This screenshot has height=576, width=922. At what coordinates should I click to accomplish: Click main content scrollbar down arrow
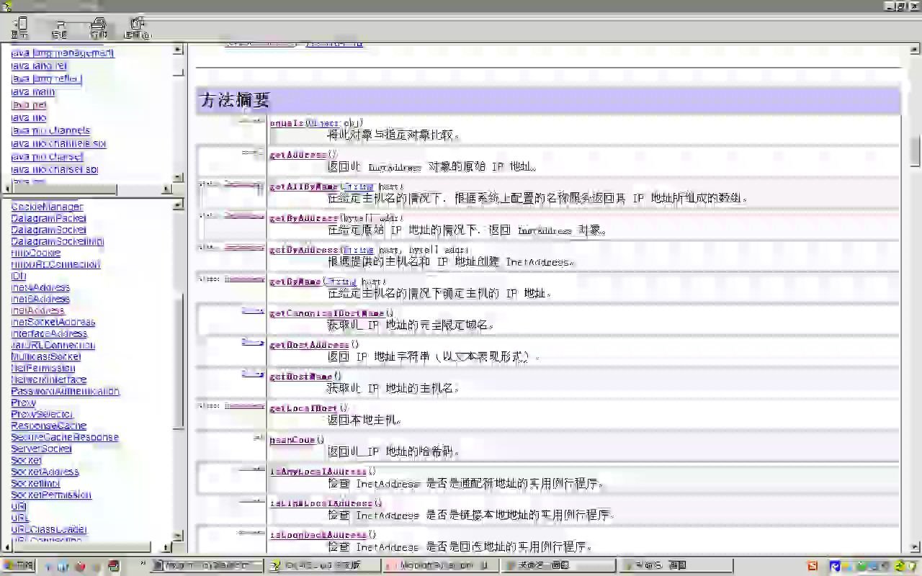coord(915,547)
